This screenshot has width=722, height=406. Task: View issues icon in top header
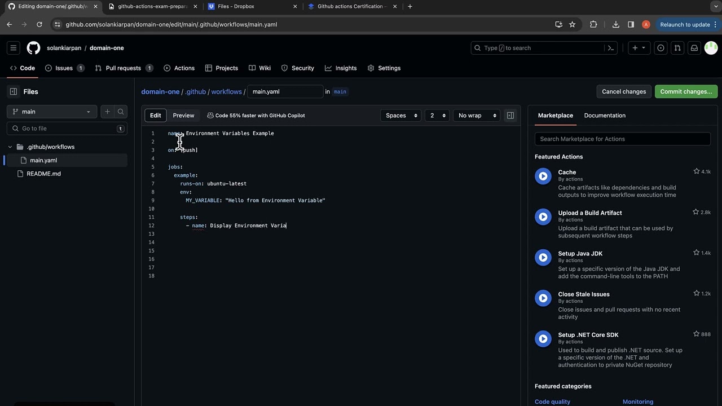click(x=661, y=48)
